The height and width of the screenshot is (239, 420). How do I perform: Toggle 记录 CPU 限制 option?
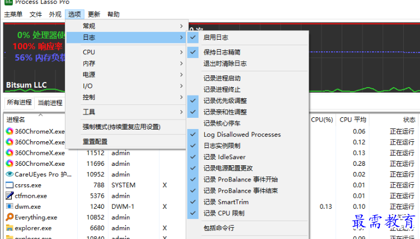tap(248, 213)
